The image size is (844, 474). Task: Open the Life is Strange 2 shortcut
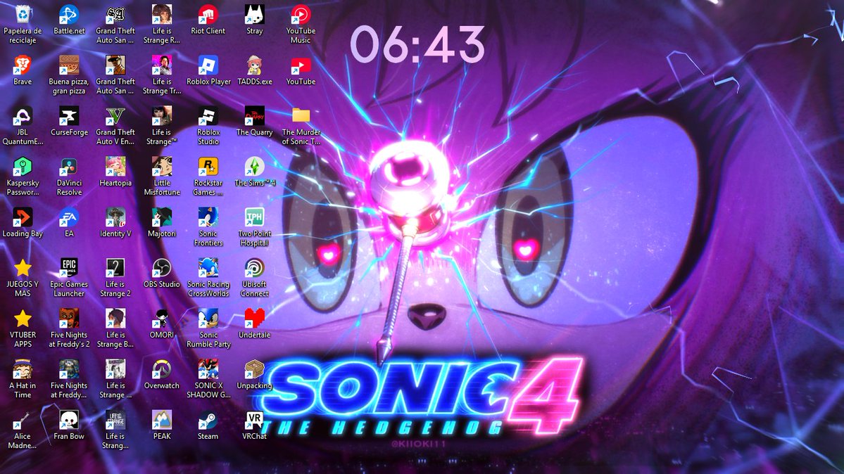coord(115,269)
